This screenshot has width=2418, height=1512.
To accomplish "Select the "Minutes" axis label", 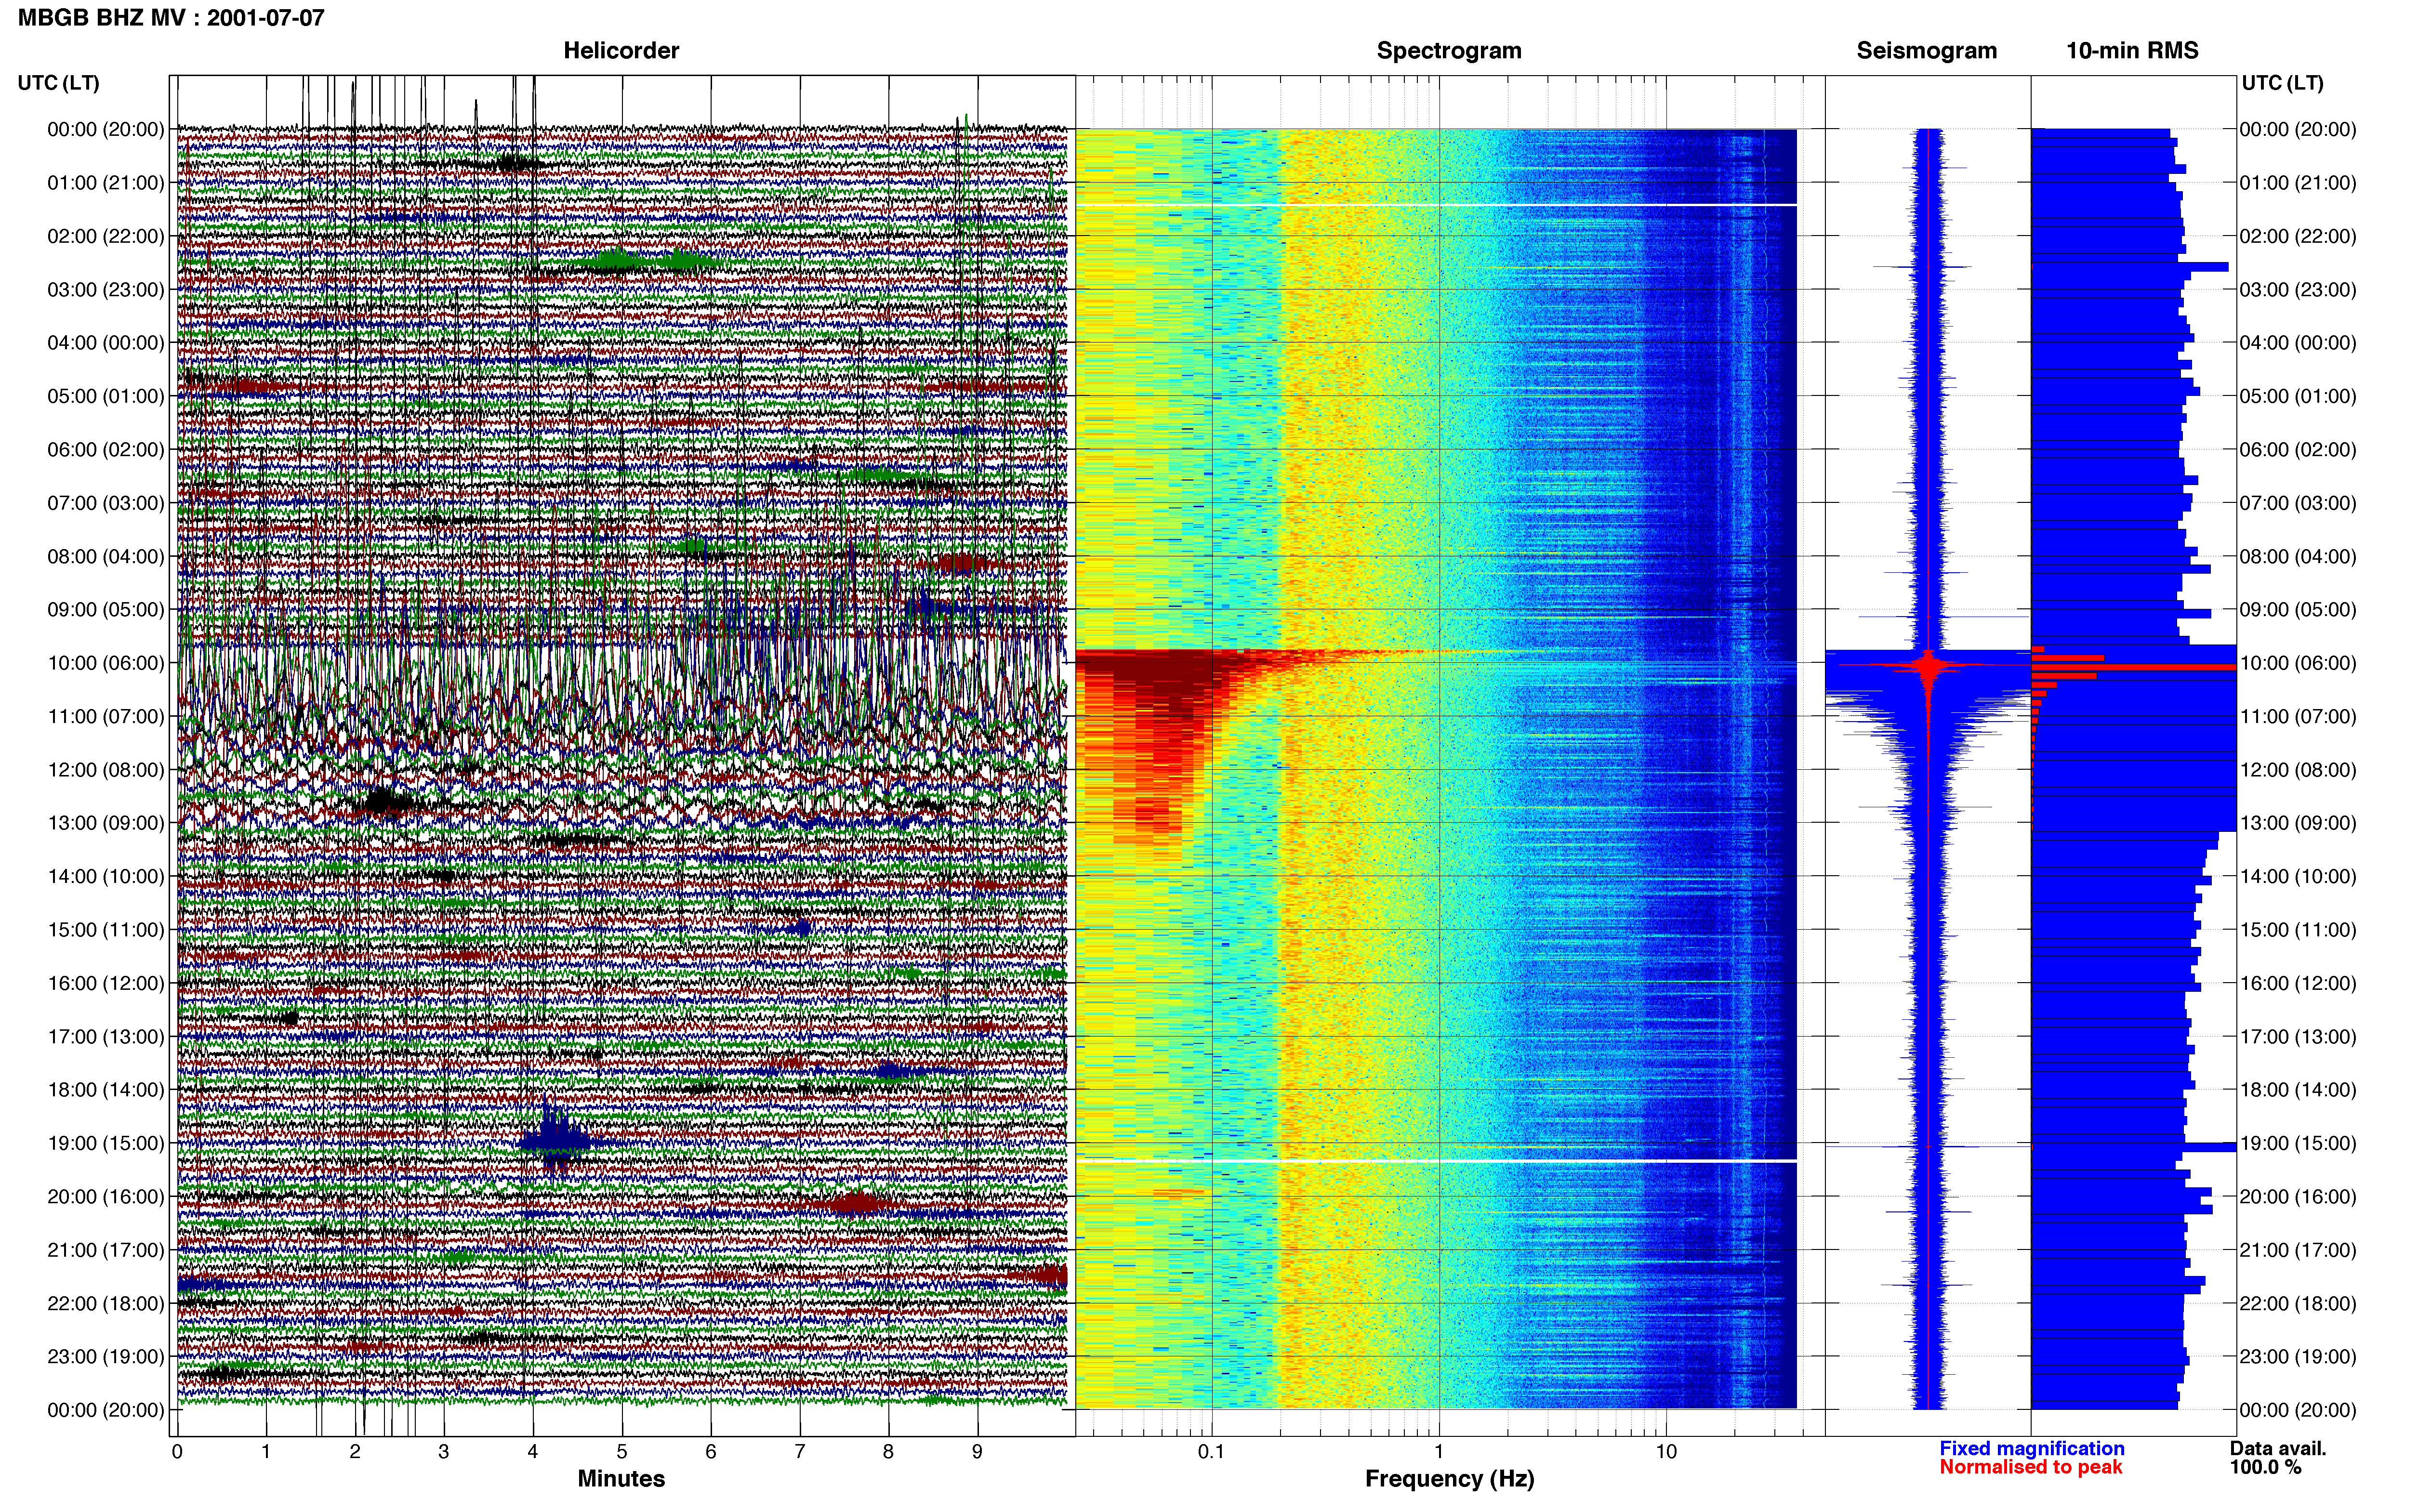I will pyautogui.click(x=621, y=1478).
